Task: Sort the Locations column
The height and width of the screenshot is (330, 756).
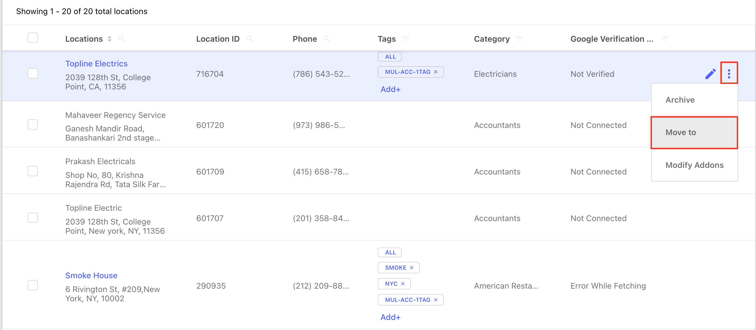Action: [110, 39]
